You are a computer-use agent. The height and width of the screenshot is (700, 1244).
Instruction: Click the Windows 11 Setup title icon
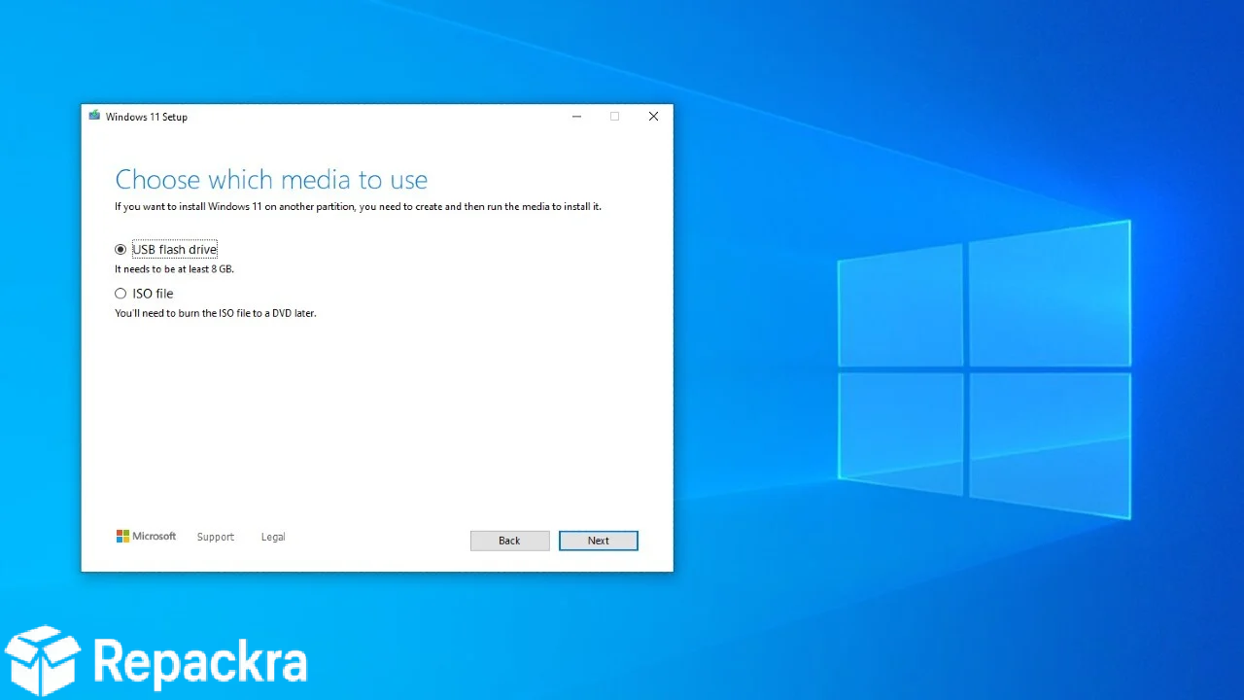coord(94,116)
